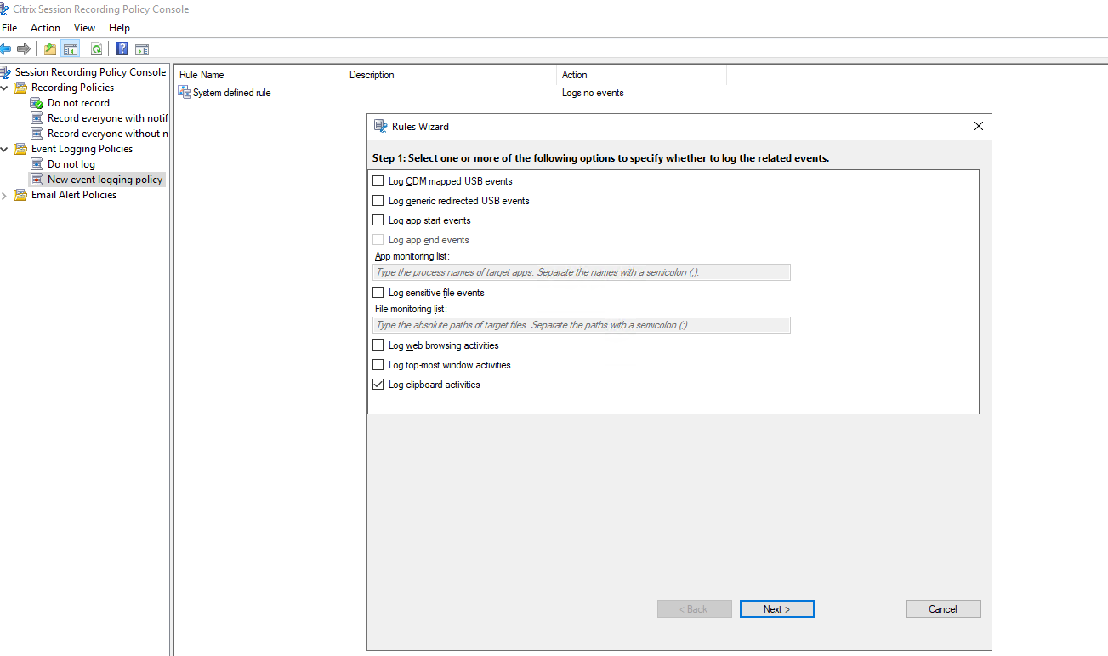Image resolution: width=1108 pixels, height=656 pixels.
Task: Click the Back arrow toolbar icon
Action: pyautogui.click(x=6, y=48)
